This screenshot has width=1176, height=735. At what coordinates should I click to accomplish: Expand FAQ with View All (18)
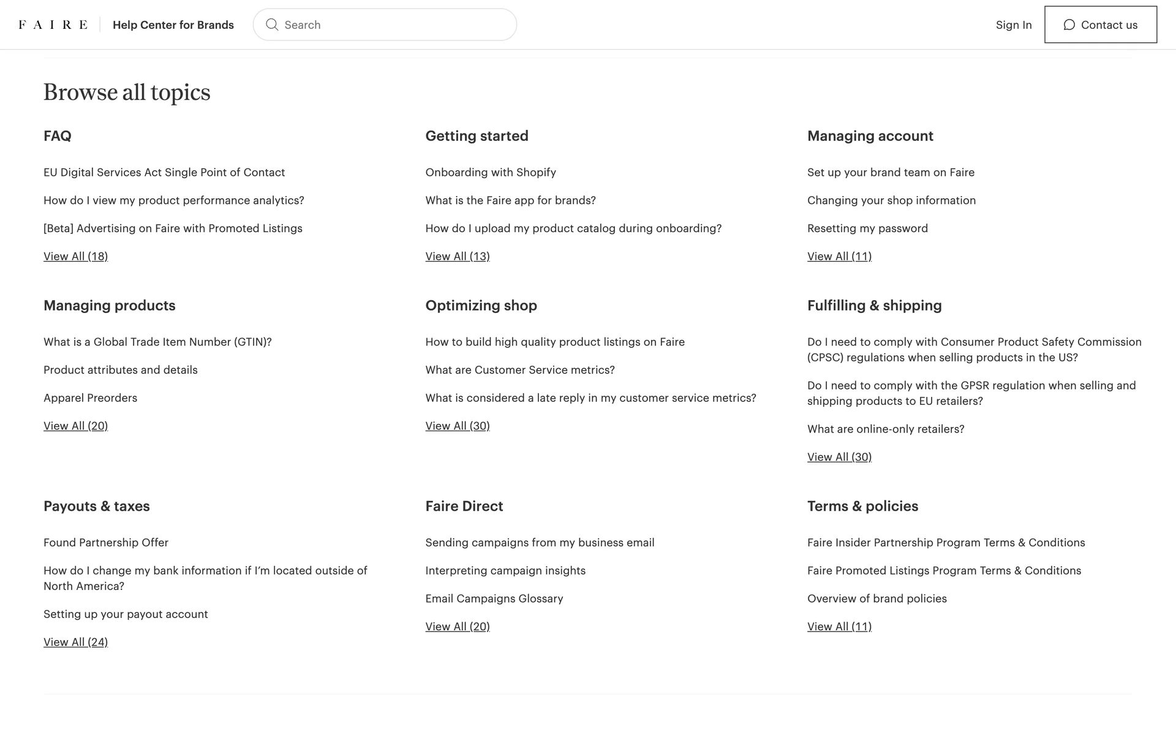pos(75,256)
